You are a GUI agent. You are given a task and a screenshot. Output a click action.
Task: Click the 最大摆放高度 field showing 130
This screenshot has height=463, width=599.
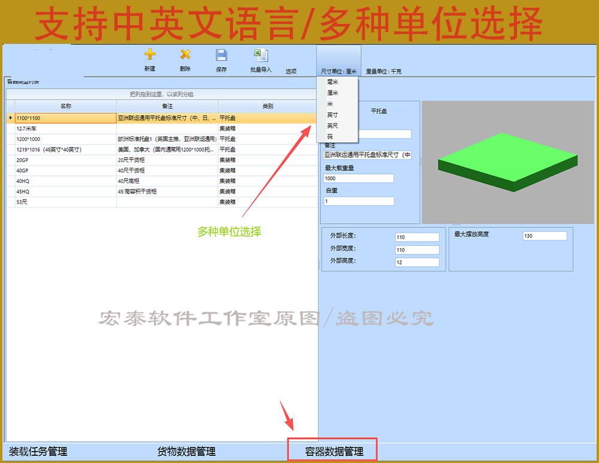544,236
